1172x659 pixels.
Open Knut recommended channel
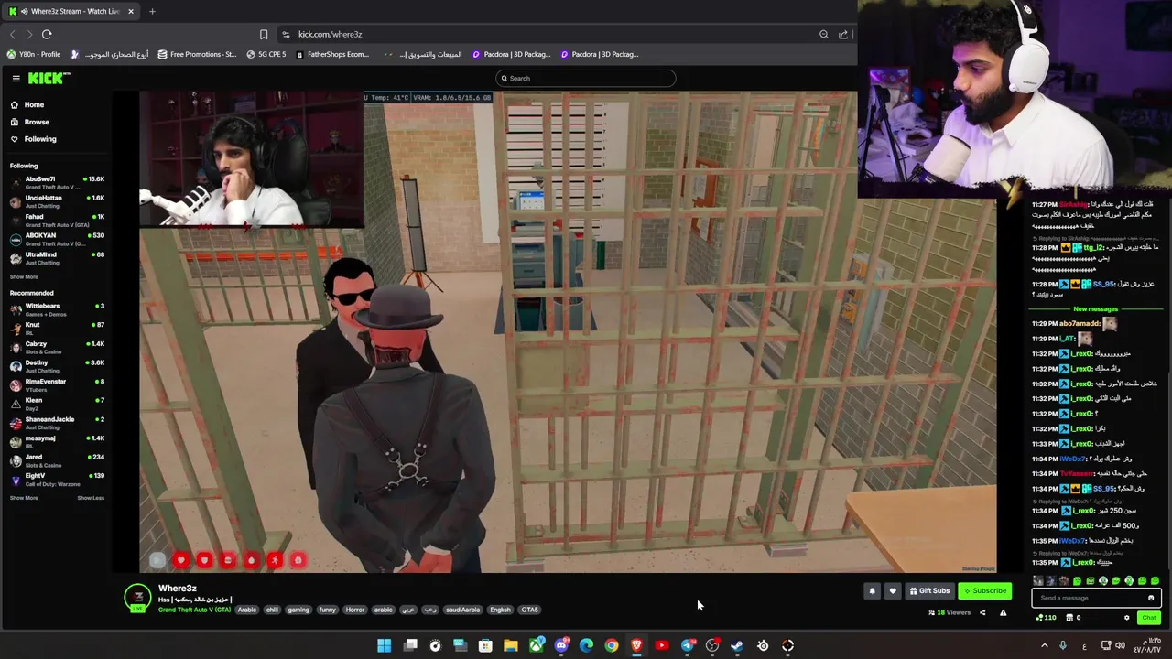coord(57,328)
